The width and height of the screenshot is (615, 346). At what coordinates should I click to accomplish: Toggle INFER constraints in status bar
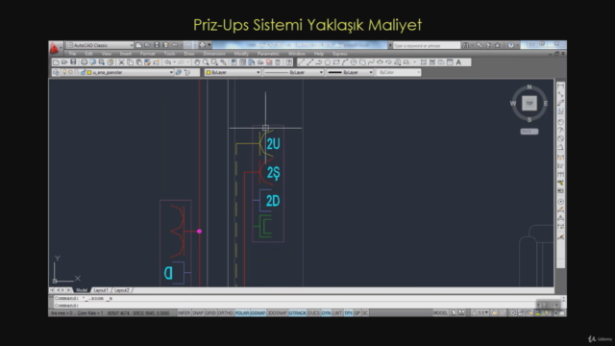(x=184, y=313)
